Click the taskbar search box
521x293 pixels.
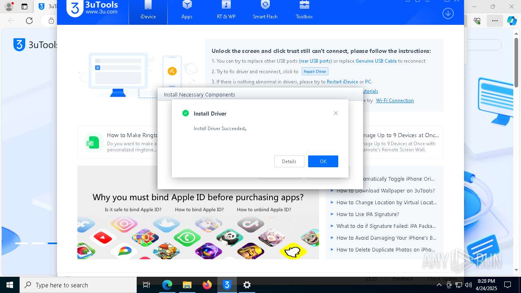point(78,285)
